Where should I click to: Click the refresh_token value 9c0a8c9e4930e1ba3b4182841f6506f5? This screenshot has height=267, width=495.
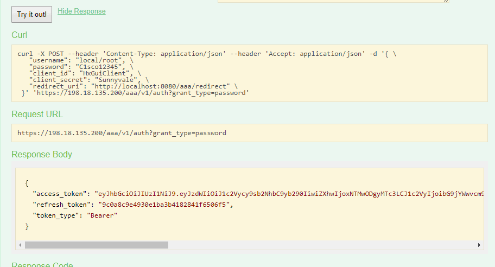164,205
